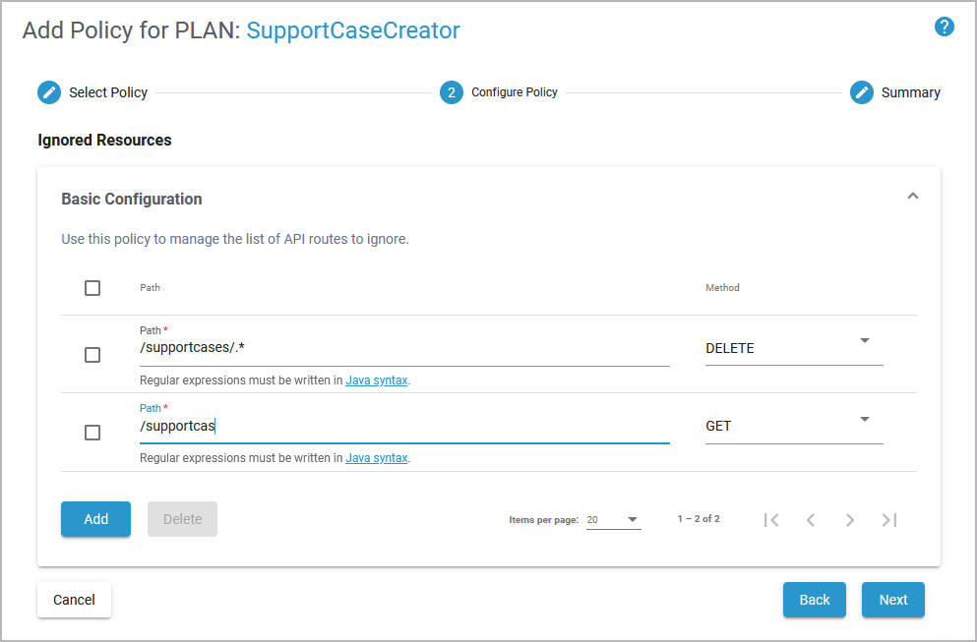Collapse the Basic Configuration panel
The image size is (977, 642).
pos(913,197)
